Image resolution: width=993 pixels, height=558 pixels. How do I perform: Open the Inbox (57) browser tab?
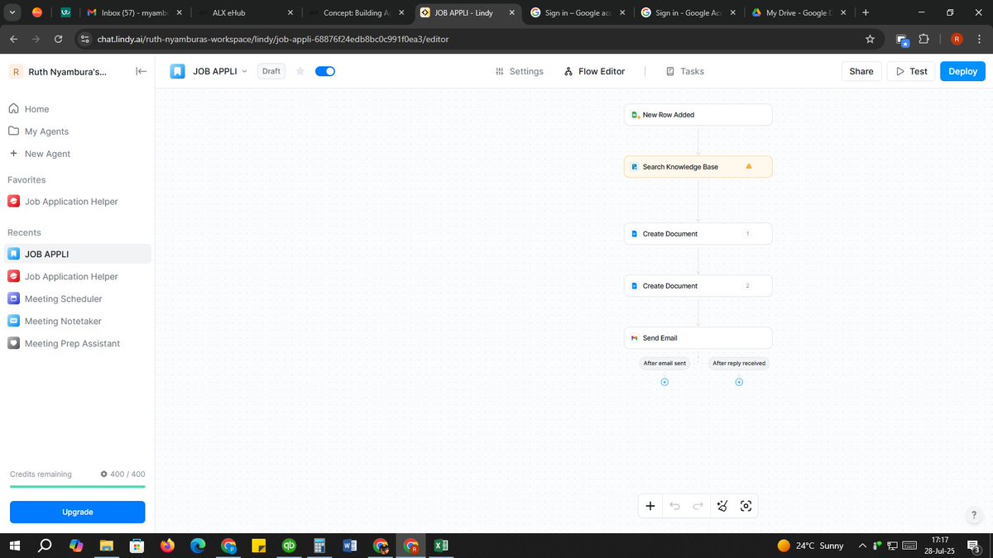pos(135,12)
